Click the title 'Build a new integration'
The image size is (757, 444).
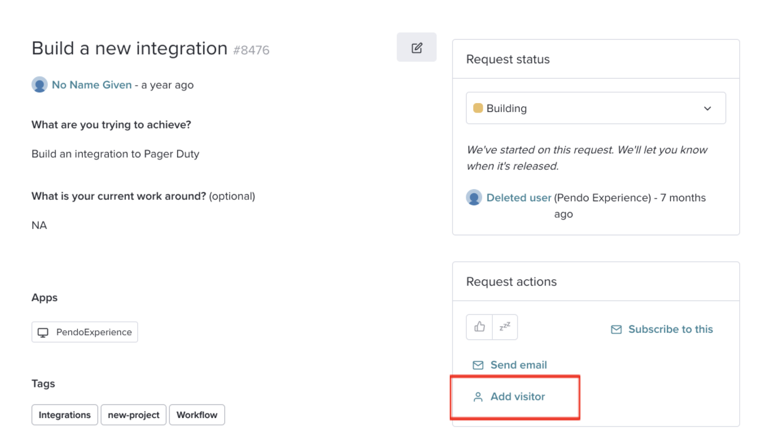click(130, 48)
